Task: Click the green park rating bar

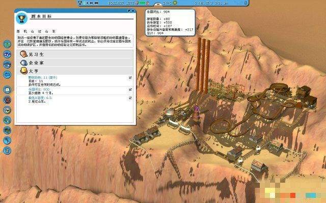Action: (142, 3)
